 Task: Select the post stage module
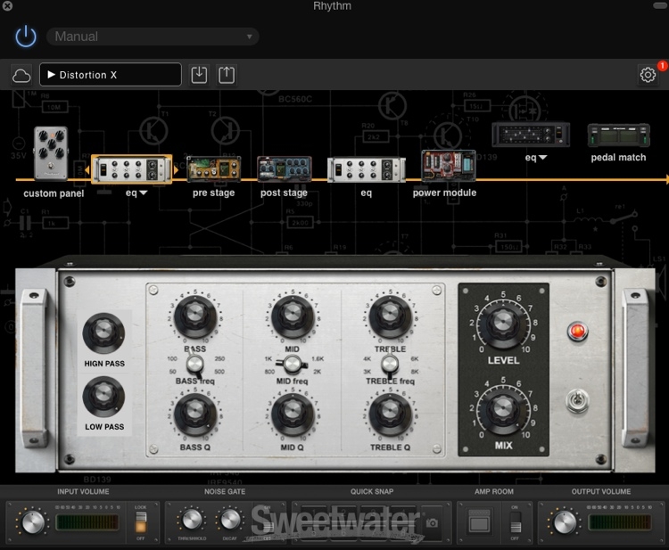click(x=285, y=168)
